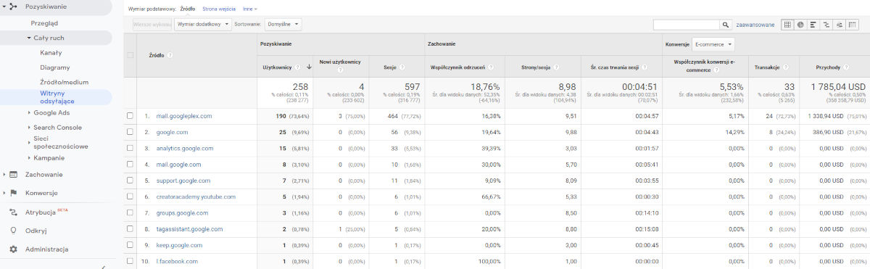Click help icon next to Użytkownicy header

click(297, 67)
